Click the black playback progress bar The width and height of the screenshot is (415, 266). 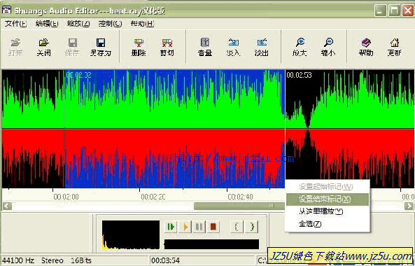[211, 244]
